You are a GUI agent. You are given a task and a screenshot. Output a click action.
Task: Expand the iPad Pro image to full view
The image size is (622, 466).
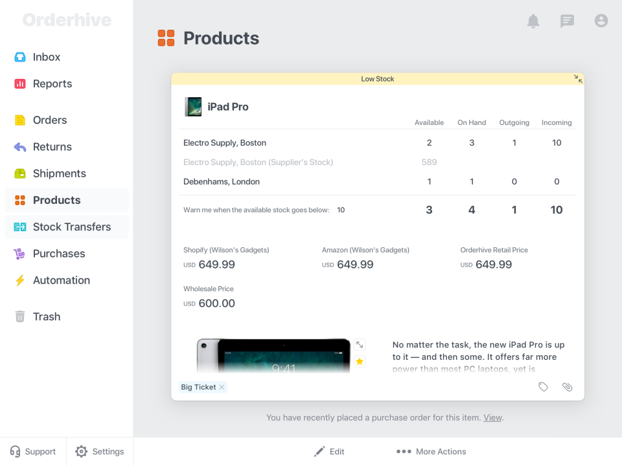tap(360, 344)
